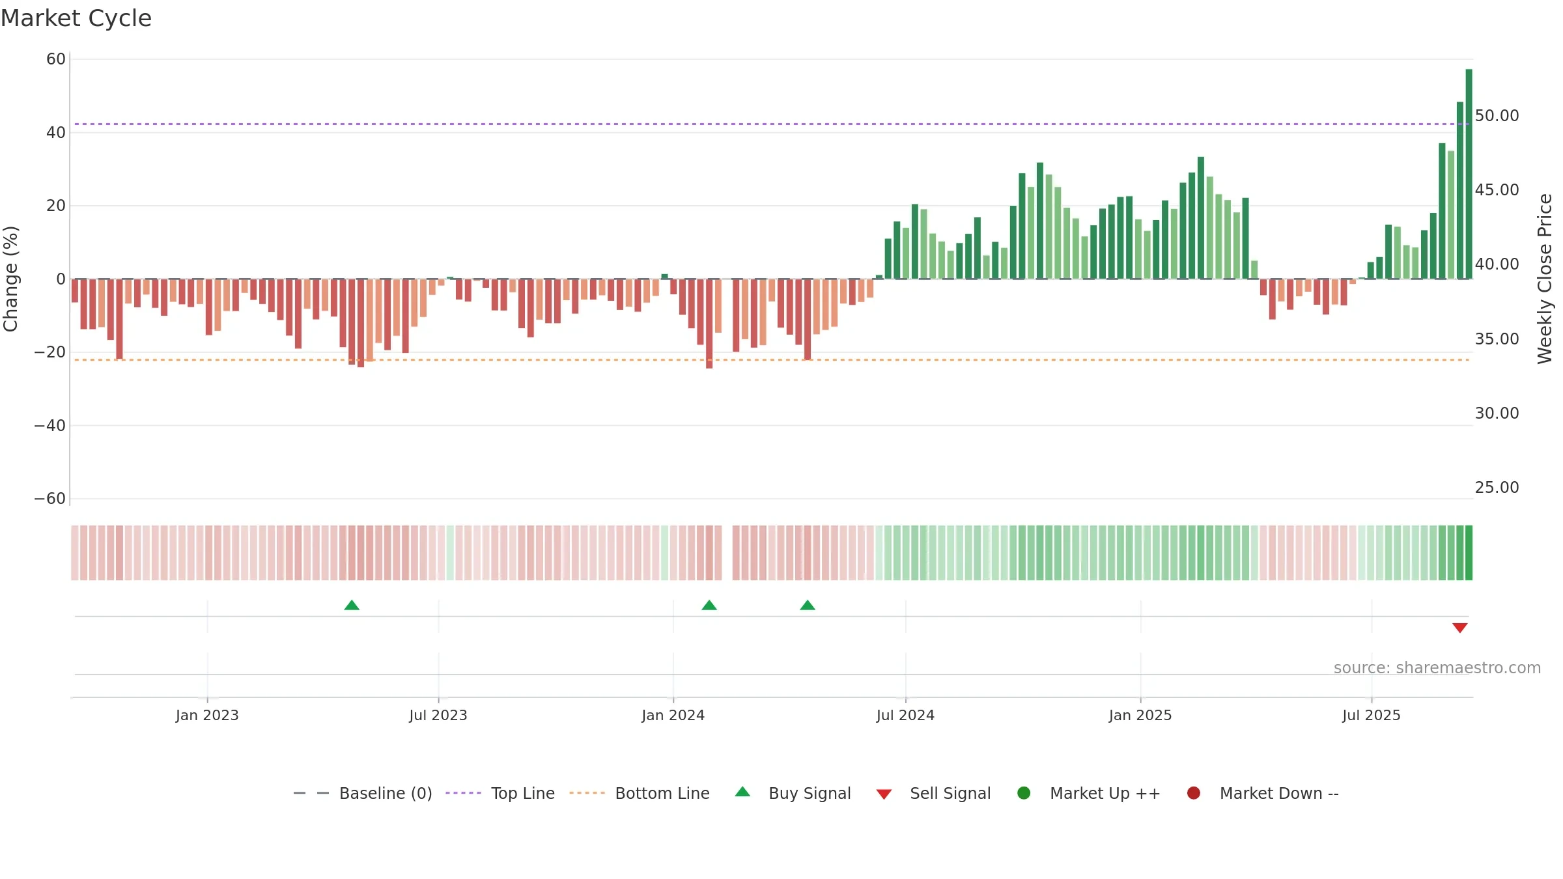This screenshot has height=879, width=1563.
Task: Toggle the Sell Signal legend entry
Action: click(x=933, y=793)
